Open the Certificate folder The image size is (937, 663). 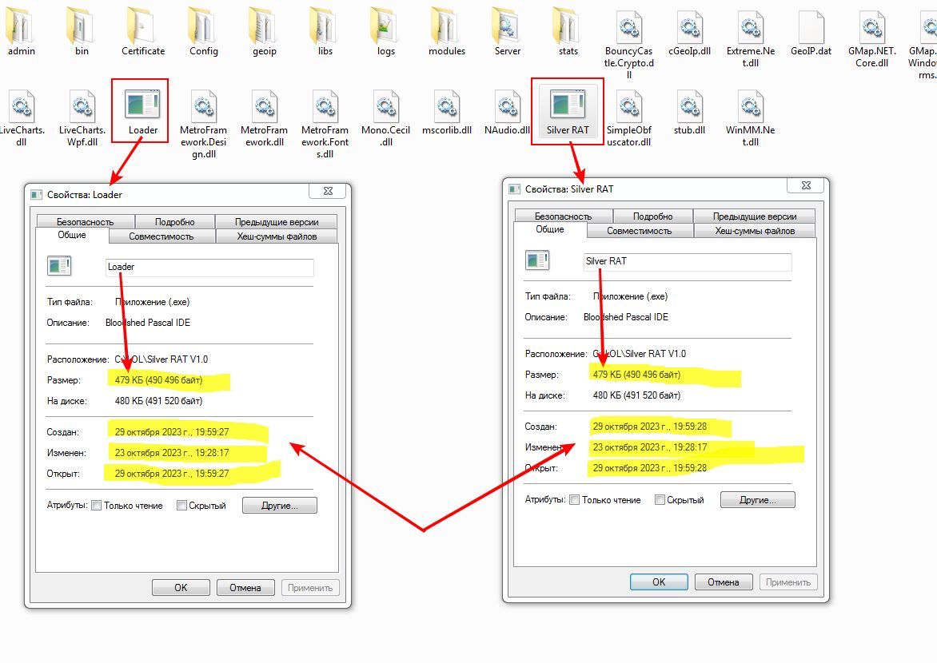click(x=143, y=31)
